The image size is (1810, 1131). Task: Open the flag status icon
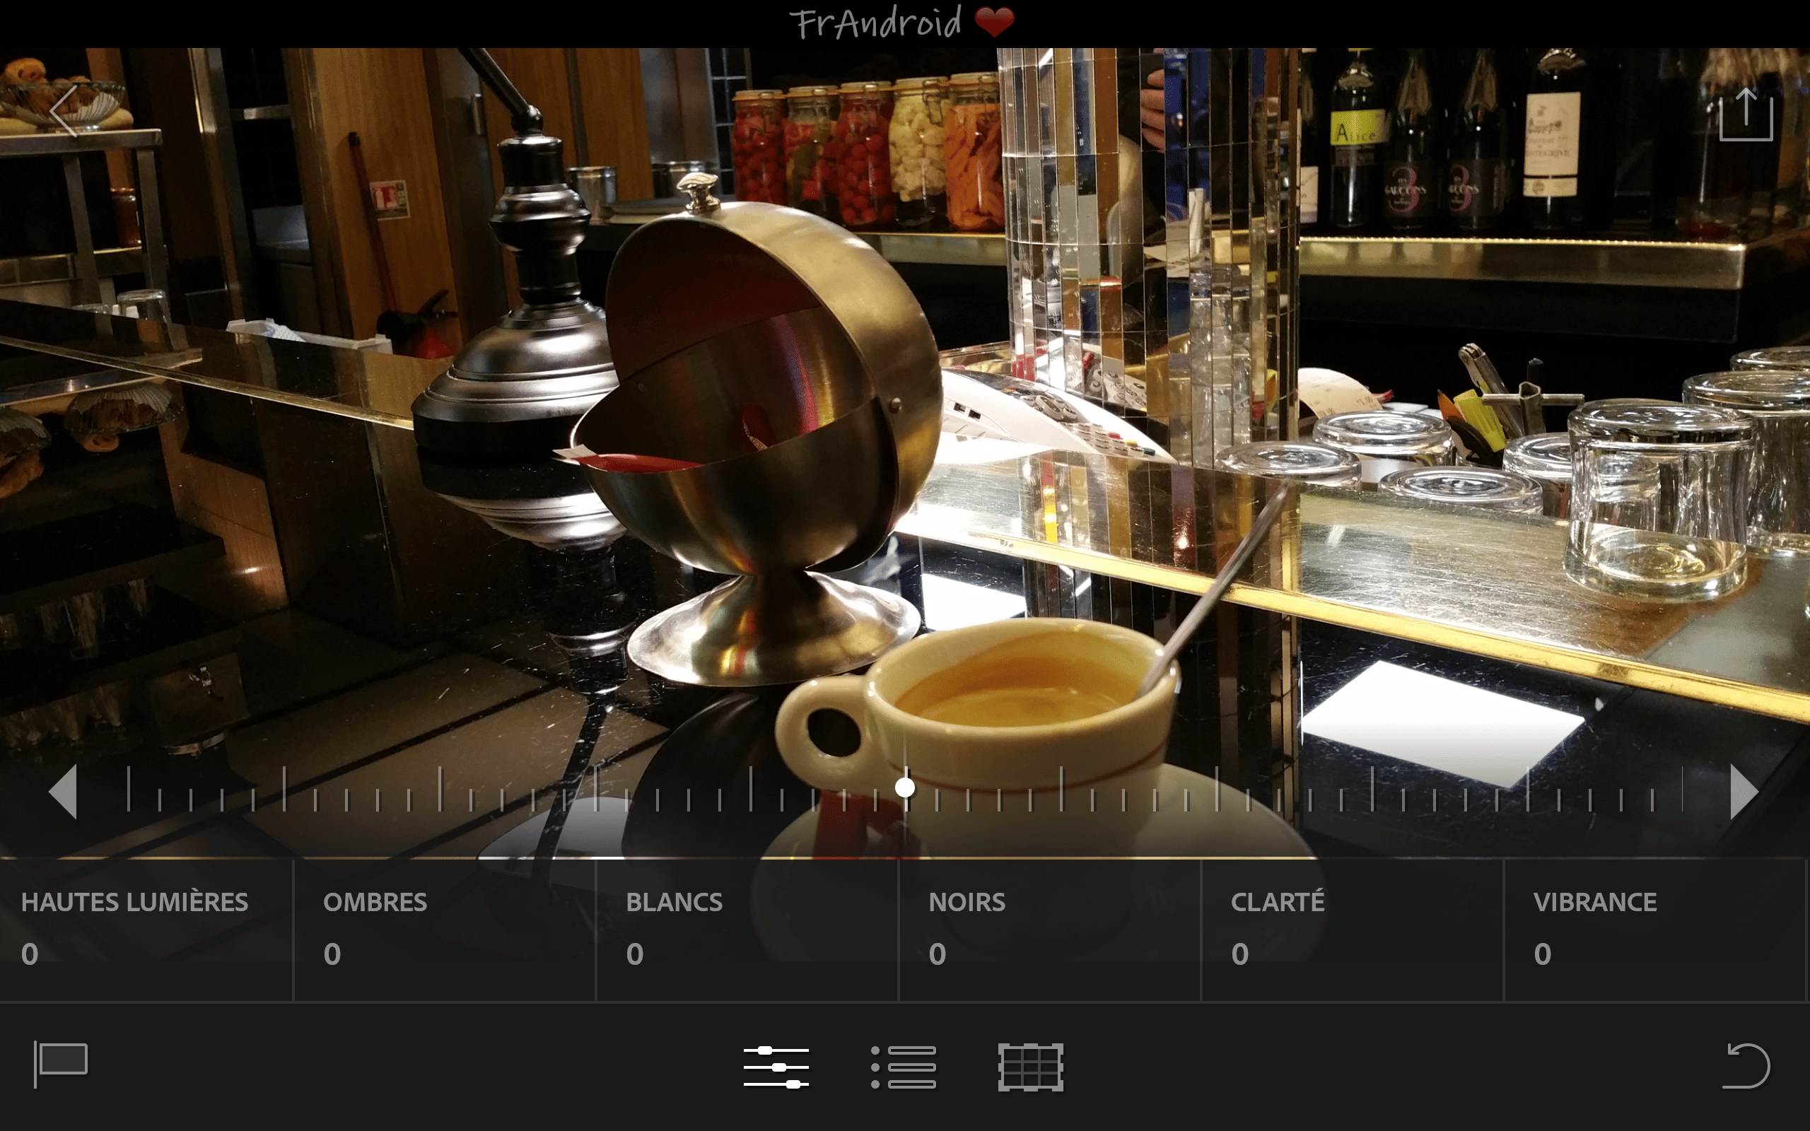click(x=61, y=1065)
